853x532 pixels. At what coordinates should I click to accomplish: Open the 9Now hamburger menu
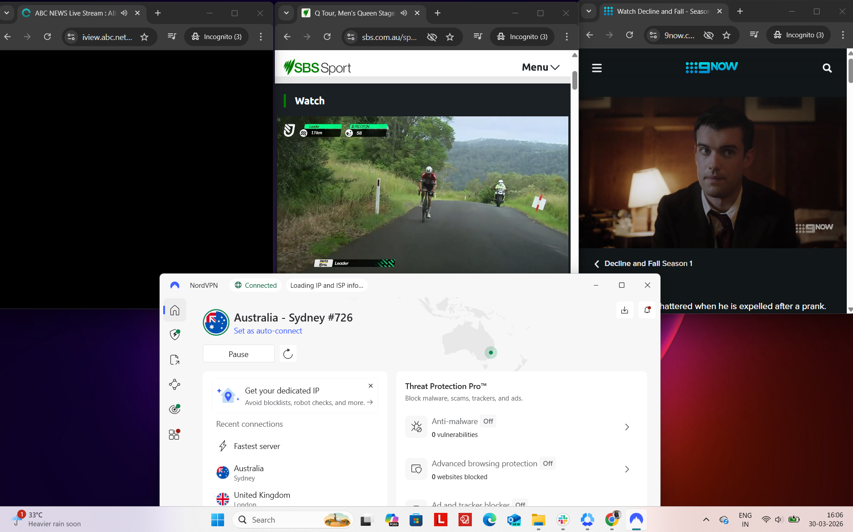(x=596, y=67)
